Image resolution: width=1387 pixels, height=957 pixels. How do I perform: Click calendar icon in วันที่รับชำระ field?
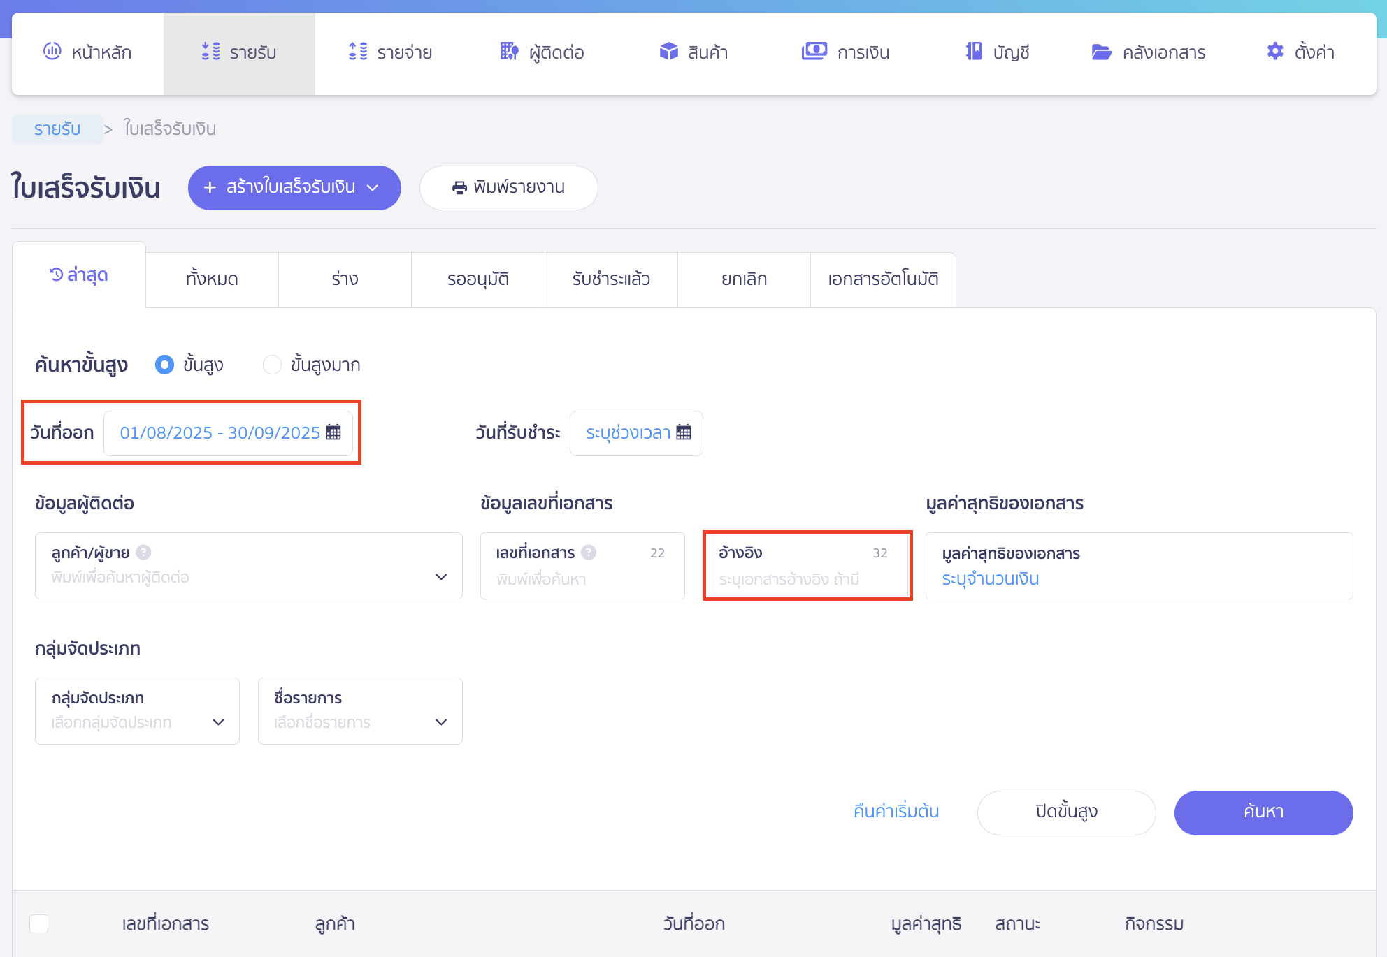coord(684,432)
